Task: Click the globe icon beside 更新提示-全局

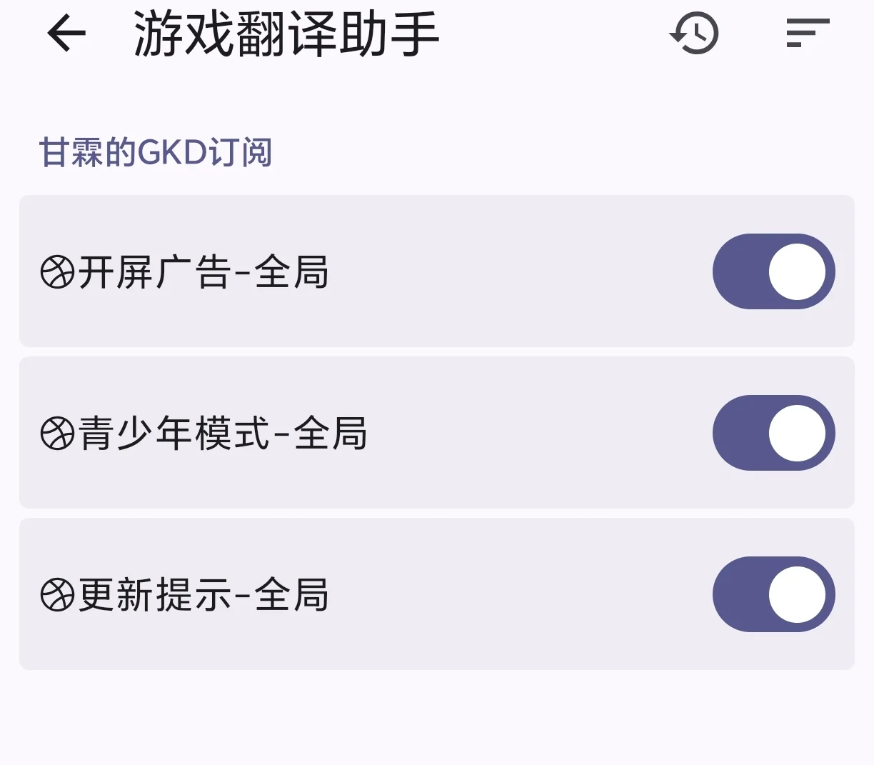Action: coord(57,595)
